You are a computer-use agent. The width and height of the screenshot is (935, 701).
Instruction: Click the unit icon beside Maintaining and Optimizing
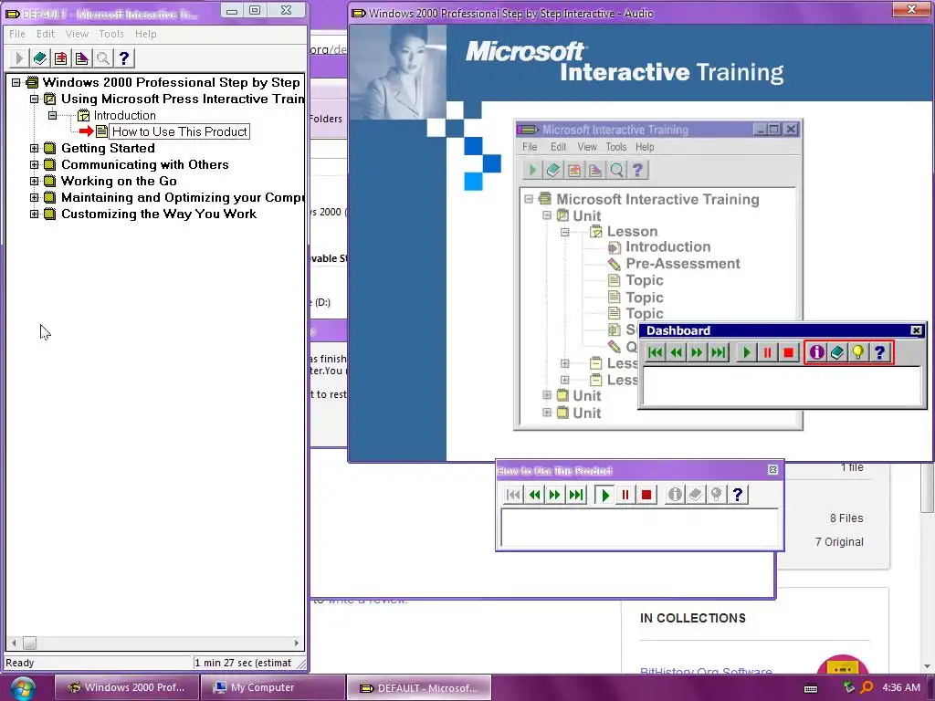click(50, 197)
